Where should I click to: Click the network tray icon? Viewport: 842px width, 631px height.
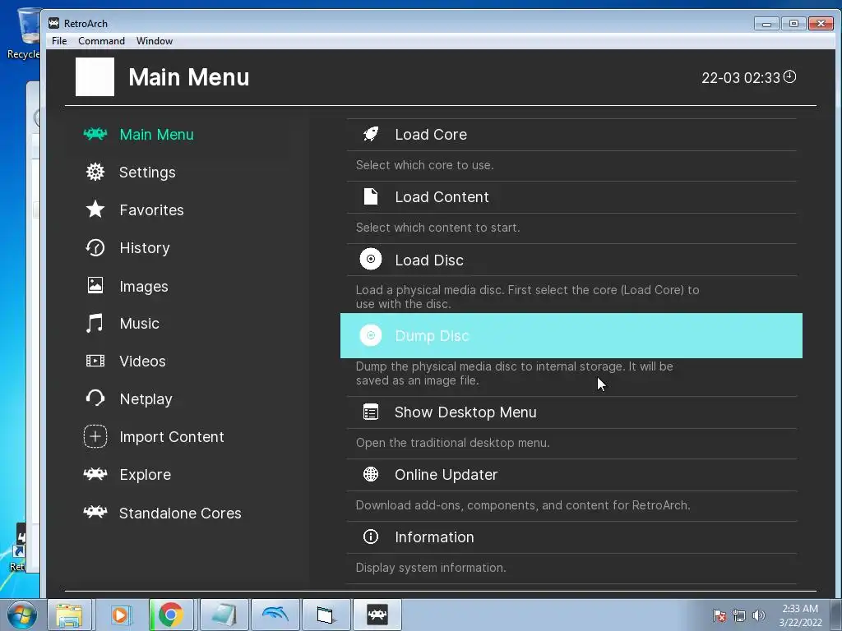[739, 615]
